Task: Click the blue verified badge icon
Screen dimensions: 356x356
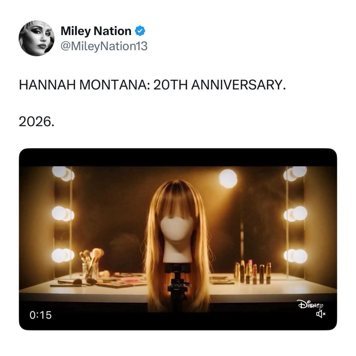Action: pyautogui.click(x=140, y=31)
